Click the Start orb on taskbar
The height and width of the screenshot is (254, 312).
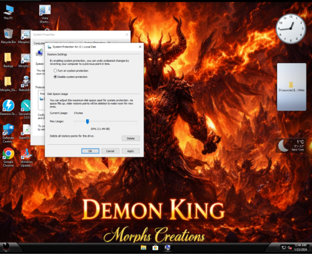(6, 247)
